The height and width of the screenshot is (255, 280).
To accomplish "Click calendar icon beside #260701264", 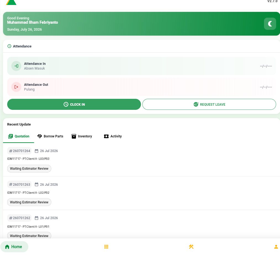I will click(x=36, y=151).
